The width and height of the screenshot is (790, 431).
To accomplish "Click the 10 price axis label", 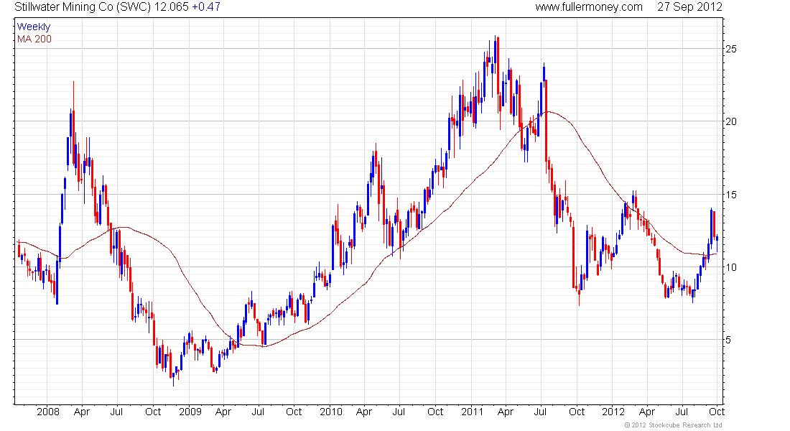I will coord(730,267).
